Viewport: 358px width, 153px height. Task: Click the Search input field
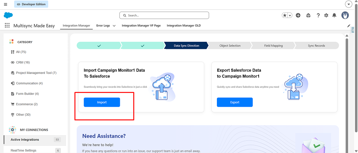pyautogui.click(x=164, y=15)
